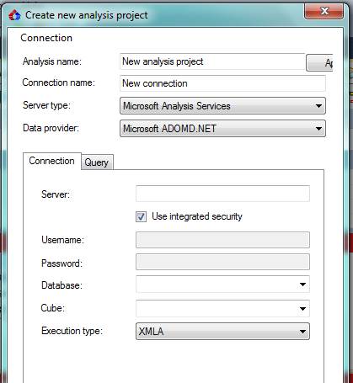The width and height of the screenshot is (353, 383).
Task: Open the Execution type XMLA dropdown
Action: (222, 332)
